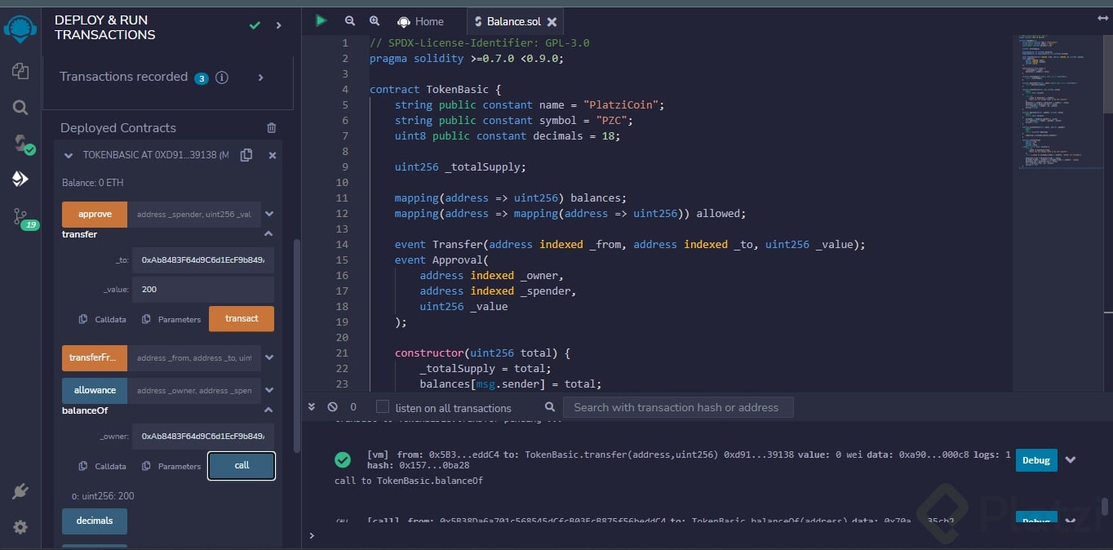Expand the allowance function parameters
This screenshot has height=550, width=1113.
pyautogui.click(x=269, y=391)
